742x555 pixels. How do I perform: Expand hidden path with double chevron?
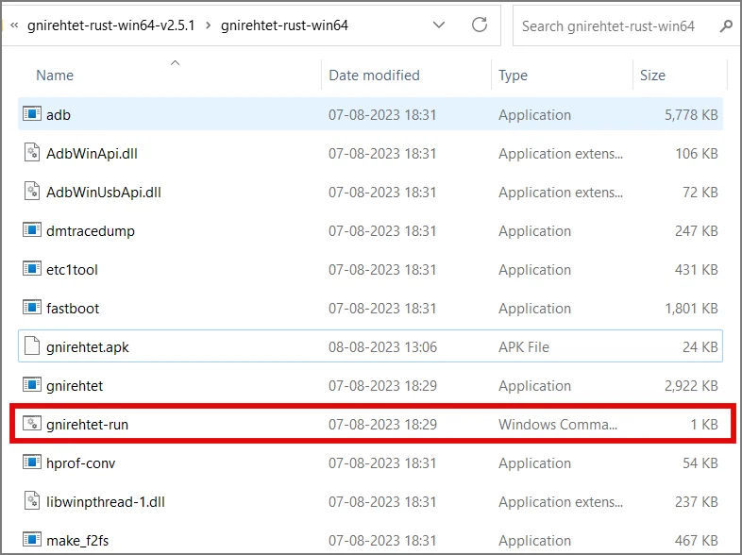pyautogui.click(x=14, y=25)
